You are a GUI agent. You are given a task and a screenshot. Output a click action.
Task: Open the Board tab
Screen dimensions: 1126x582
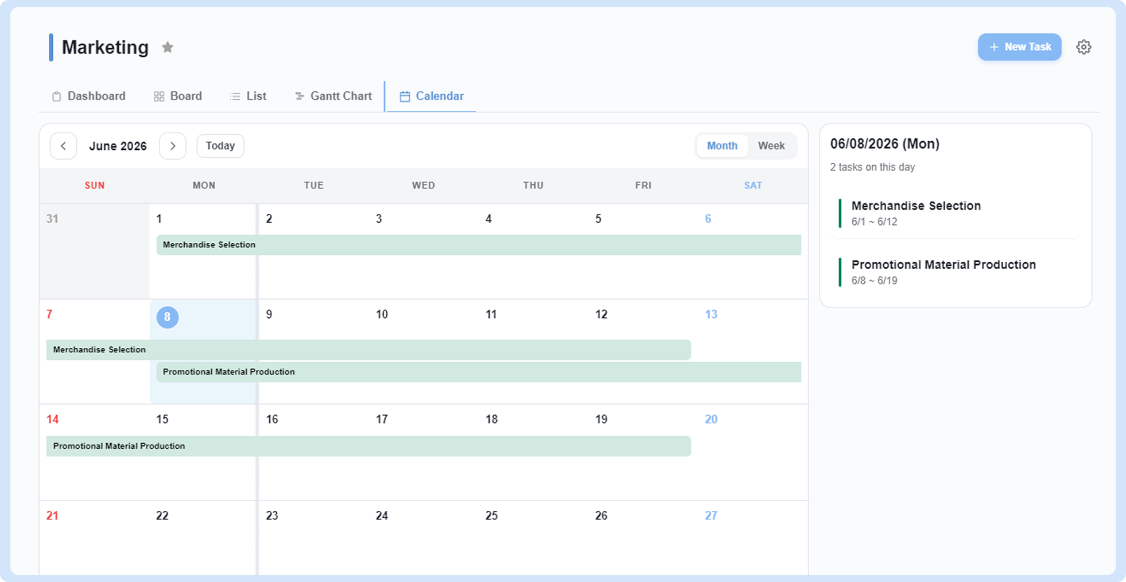pos(178,96)
